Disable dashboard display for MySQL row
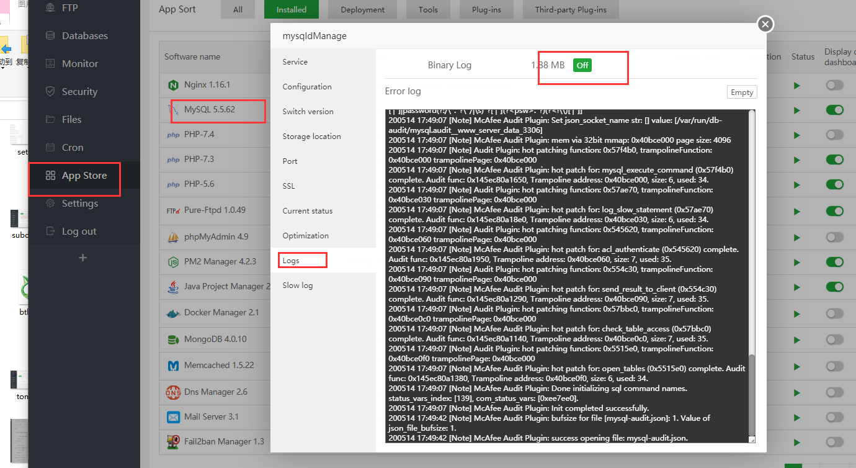Viewport: 856px width, 468px height. tap(834, 110)
